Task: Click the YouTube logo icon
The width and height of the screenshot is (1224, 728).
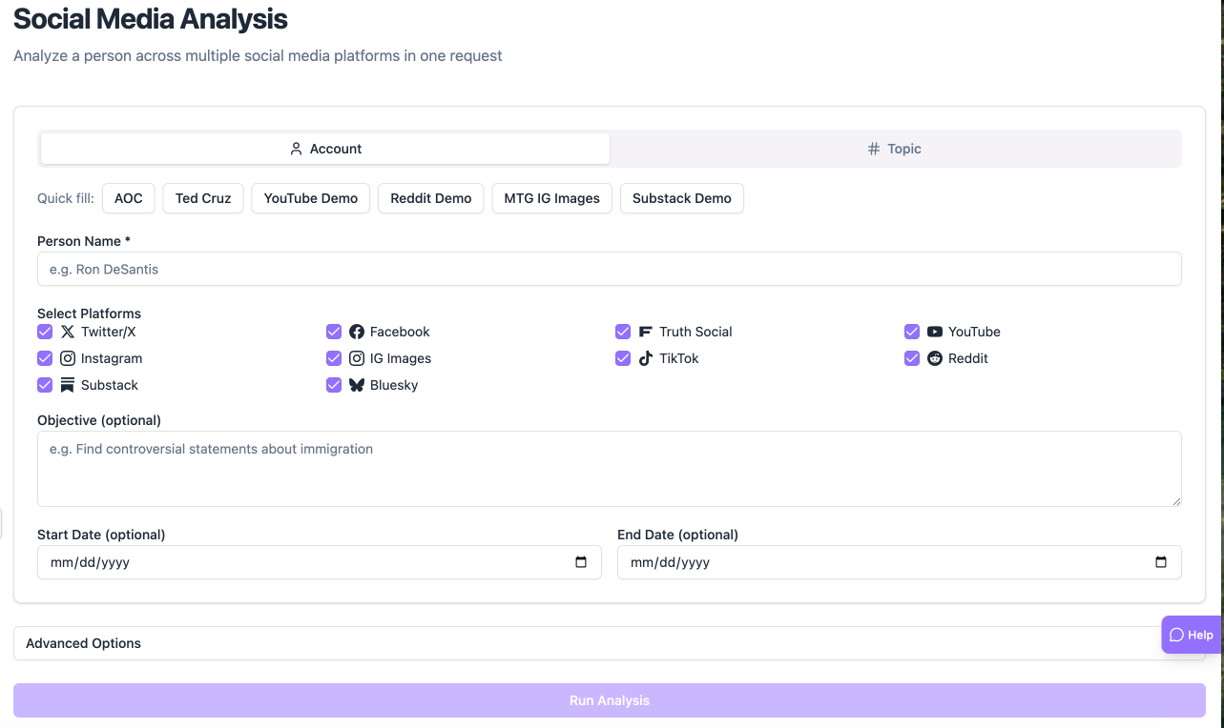Action: (935, 332)
